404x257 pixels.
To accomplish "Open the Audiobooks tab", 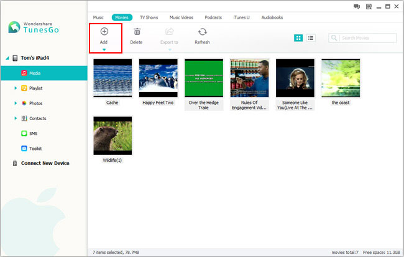I will (x=272, y=17).
